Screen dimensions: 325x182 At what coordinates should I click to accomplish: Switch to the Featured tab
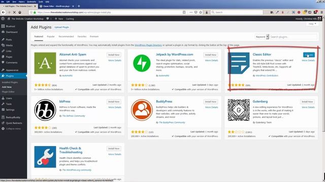39,36
